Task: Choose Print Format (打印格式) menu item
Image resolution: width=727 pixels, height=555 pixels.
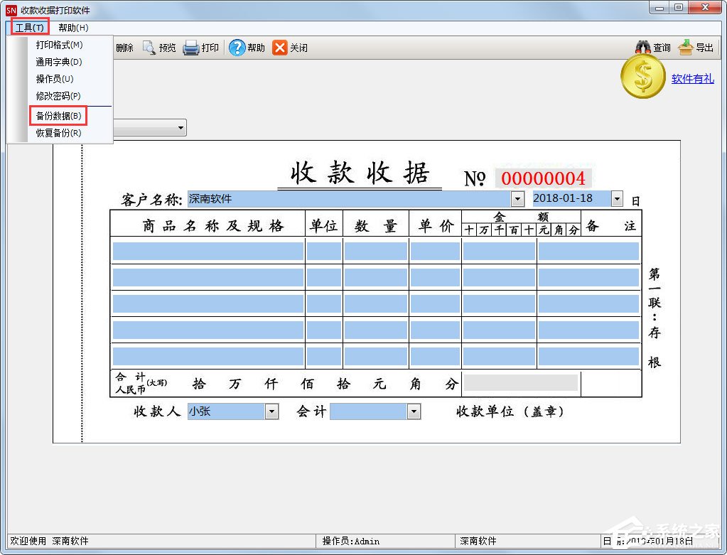Action: tap(59, 45)
